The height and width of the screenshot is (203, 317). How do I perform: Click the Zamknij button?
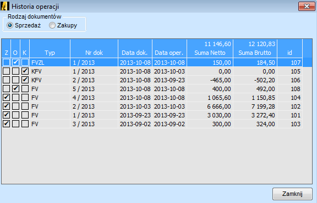click(x=292, y=194)
